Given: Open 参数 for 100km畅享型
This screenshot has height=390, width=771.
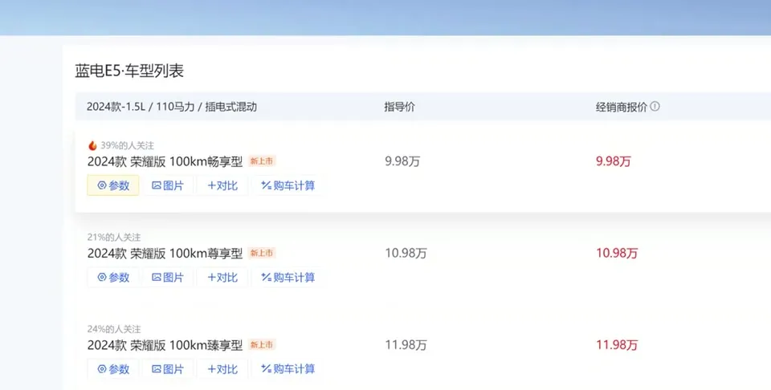Looking at the screenshot, I should click(113, 185).
